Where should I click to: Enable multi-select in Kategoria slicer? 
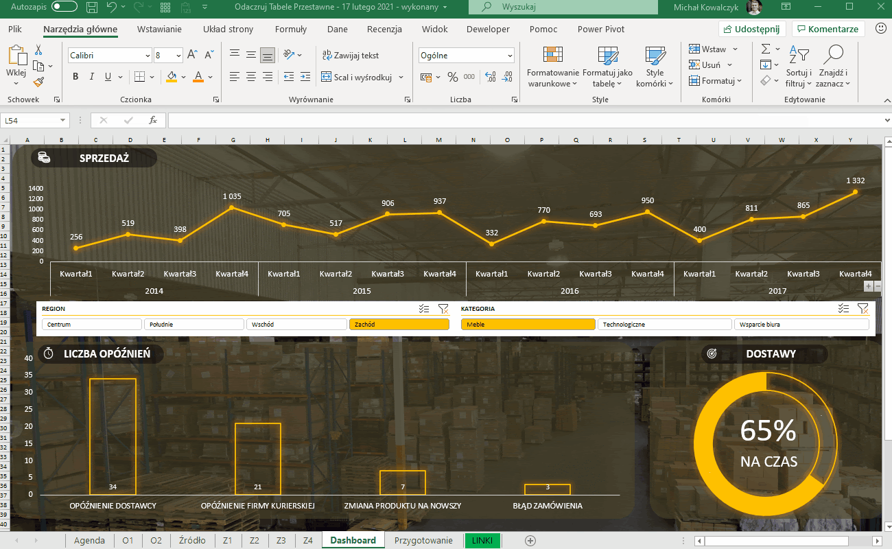[843, 309]
